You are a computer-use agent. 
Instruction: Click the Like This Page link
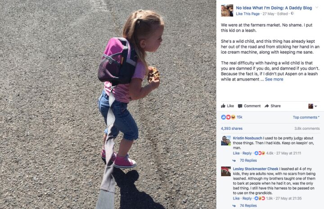click(x=248, y=14)
